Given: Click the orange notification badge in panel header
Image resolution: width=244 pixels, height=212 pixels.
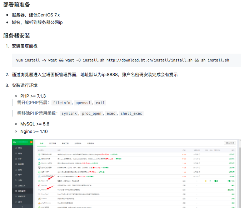Looking at the screenshot, I should [31, 142].
